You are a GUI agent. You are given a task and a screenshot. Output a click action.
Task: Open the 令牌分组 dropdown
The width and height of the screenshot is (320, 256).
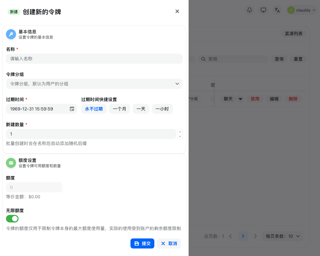(x=177, y=84)
